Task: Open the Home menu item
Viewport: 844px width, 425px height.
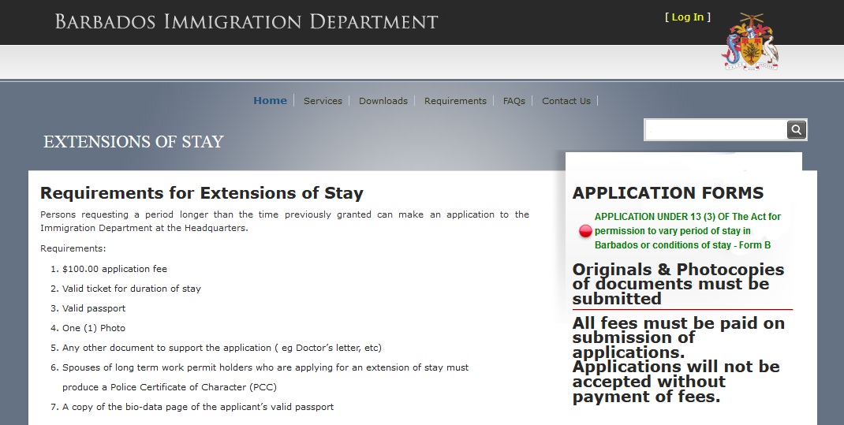Action: pos(270,100)
